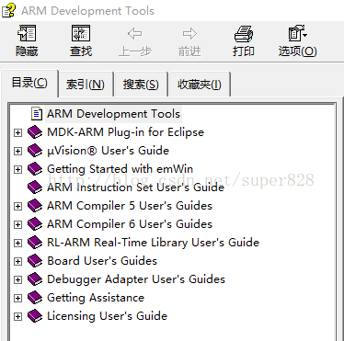Select ARM Compiler 5 User's Guides text

point(130,206)
